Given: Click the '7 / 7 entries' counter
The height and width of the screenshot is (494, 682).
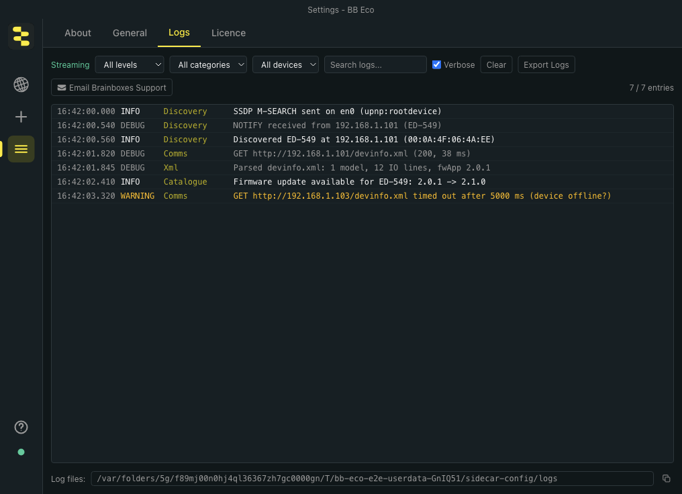Looking at the screenshot, I should [651, 87].
